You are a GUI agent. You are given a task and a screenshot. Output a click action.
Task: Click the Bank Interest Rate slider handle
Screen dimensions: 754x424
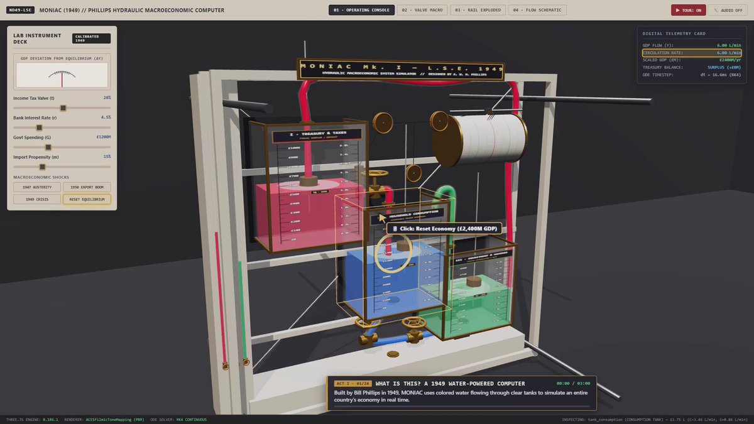[39, 128]
